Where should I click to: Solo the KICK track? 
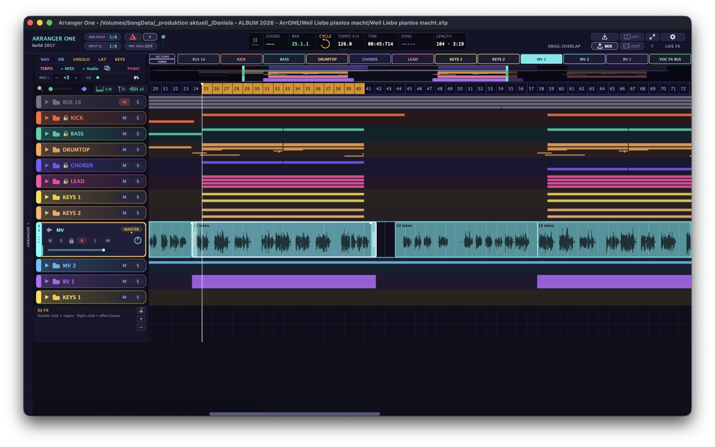tap(138, 118)
